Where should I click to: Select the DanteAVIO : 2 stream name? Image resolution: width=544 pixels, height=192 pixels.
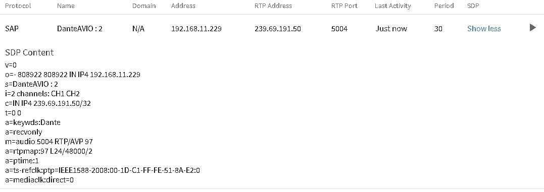tap(79, 29)
